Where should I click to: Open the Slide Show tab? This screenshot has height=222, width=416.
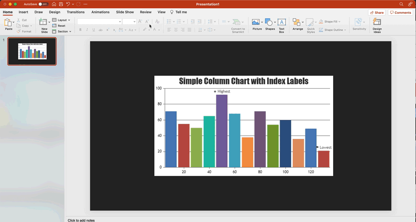[125, 12]
